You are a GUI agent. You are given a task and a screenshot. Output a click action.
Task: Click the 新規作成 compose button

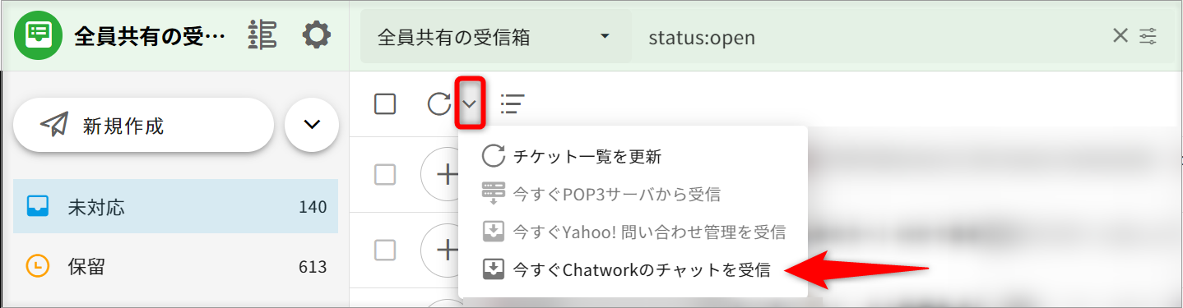[x=144, y=125]
